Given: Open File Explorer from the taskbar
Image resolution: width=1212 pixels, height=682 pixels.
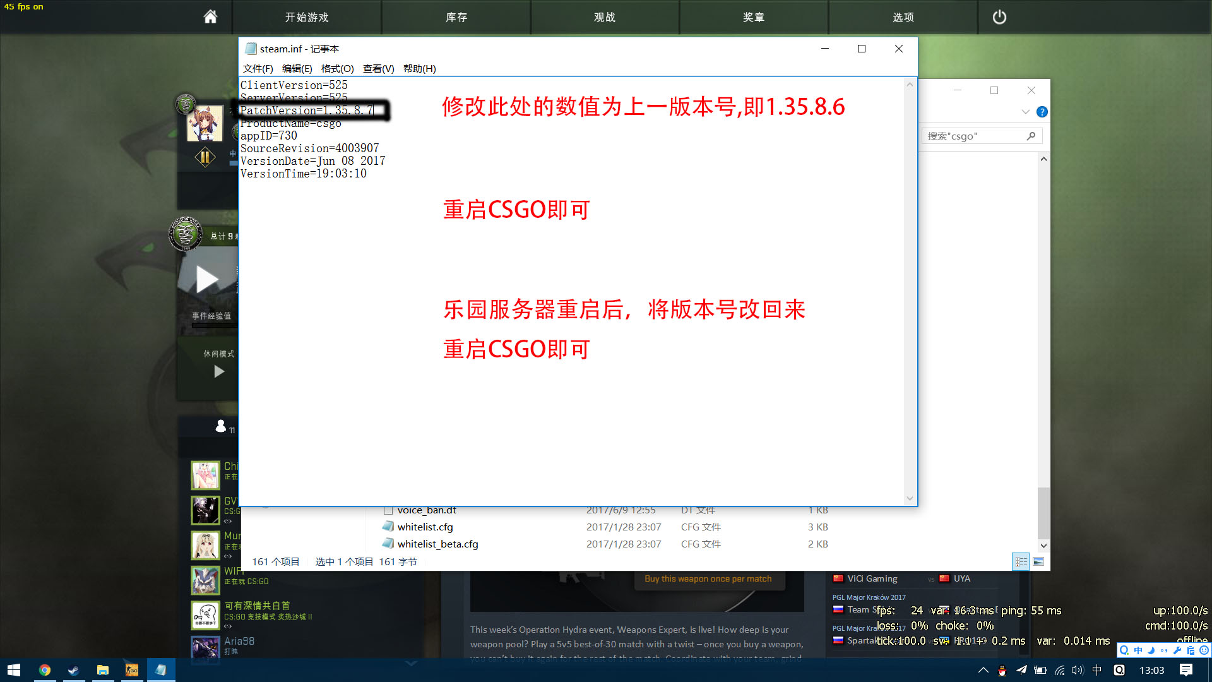Looking at the screenshot, I should (102, 670).
